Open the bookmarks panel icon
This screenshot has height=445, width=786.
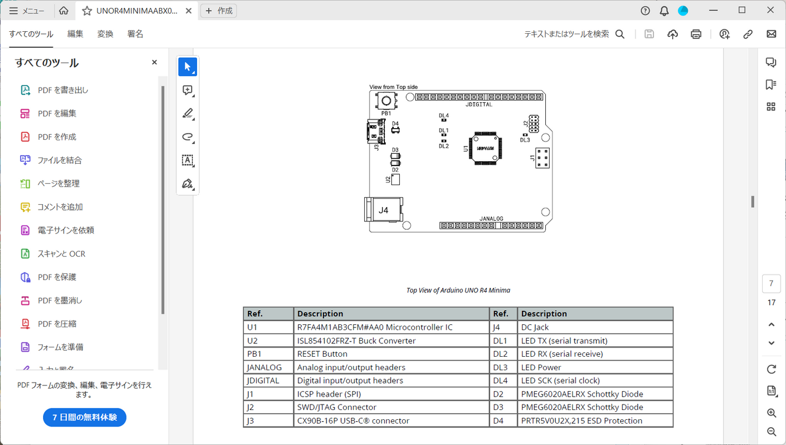point(771,85)
